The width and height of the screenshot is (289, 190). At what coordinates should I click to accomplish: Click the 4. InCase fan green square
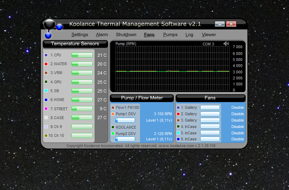tap(178, 127)
